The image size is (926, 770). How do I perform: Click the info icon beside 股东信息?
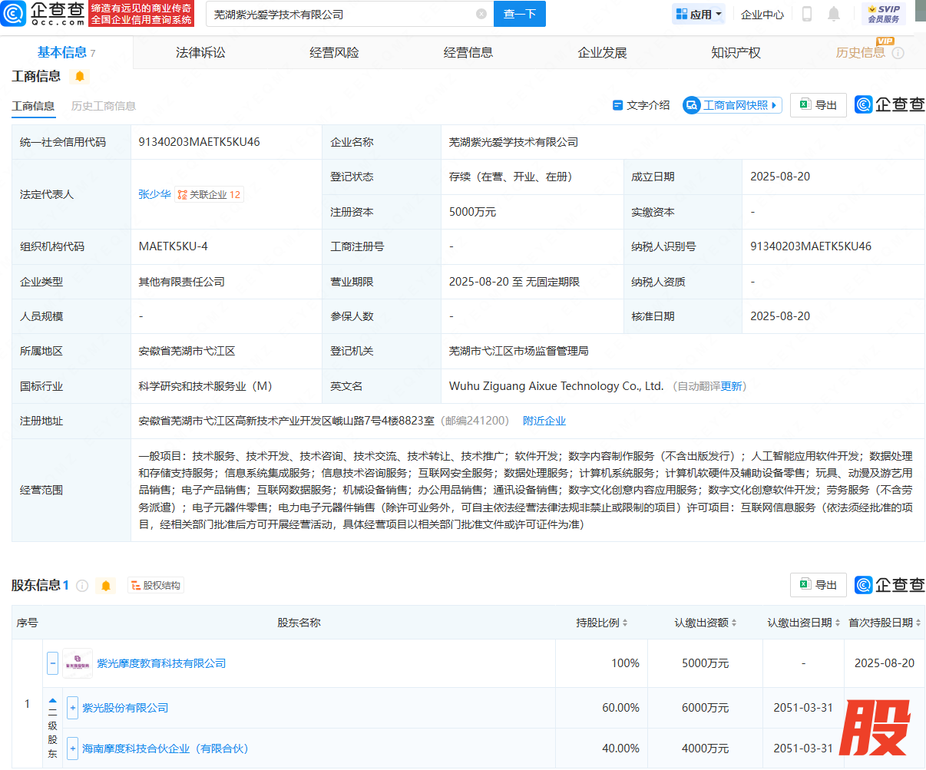pos(82,586)
